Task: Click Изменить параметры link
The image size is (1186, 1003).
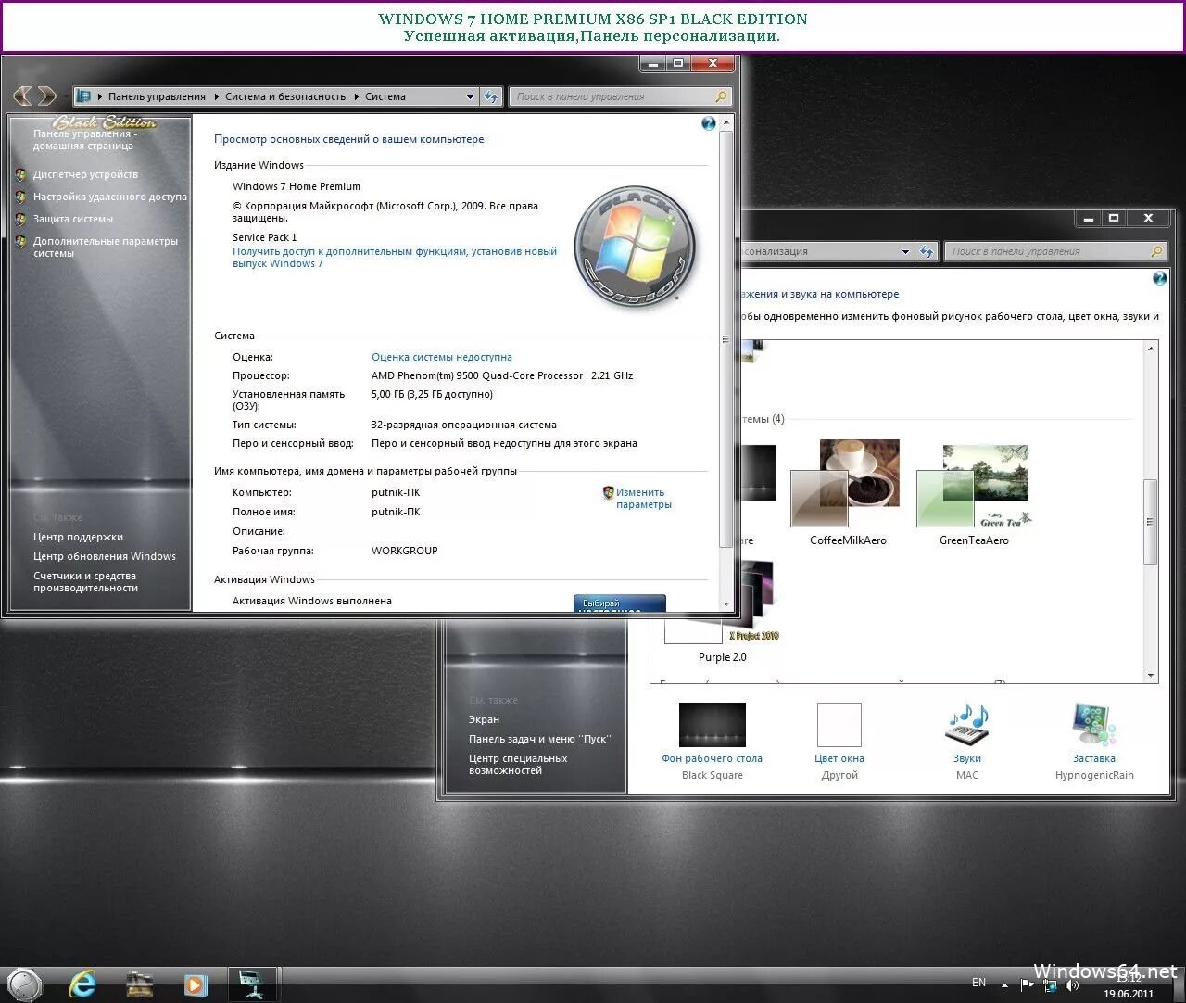Action: [643, 499]
